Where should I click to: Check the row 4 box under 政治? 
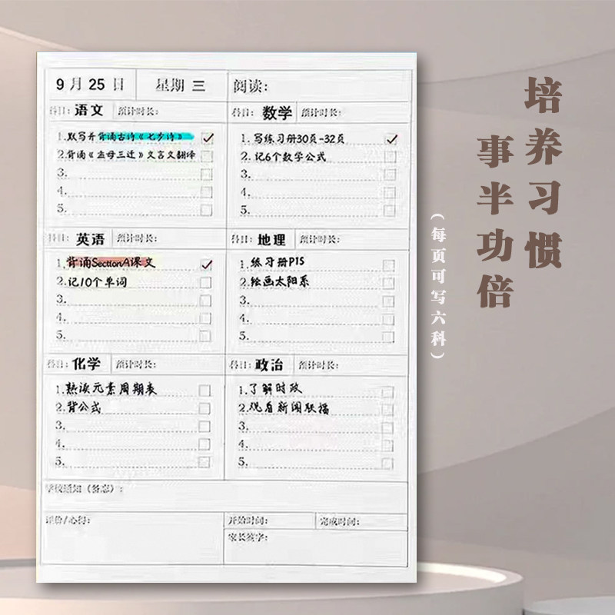click(x=387, y=446)
